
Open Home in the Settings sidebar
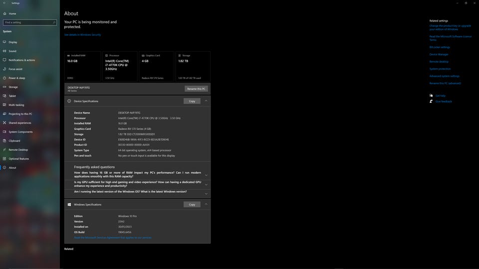click(12, 14)
